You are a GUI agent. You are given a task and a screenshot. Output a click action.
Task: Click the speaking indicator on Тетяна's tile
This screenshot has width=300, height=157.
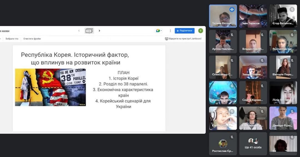point(232,9)
